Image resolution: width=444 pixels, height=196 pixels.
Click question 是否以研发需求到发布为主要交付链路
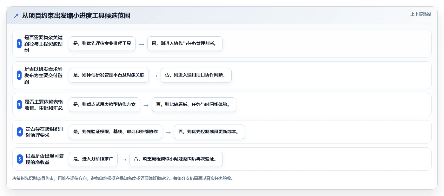[x=43, y=75]
